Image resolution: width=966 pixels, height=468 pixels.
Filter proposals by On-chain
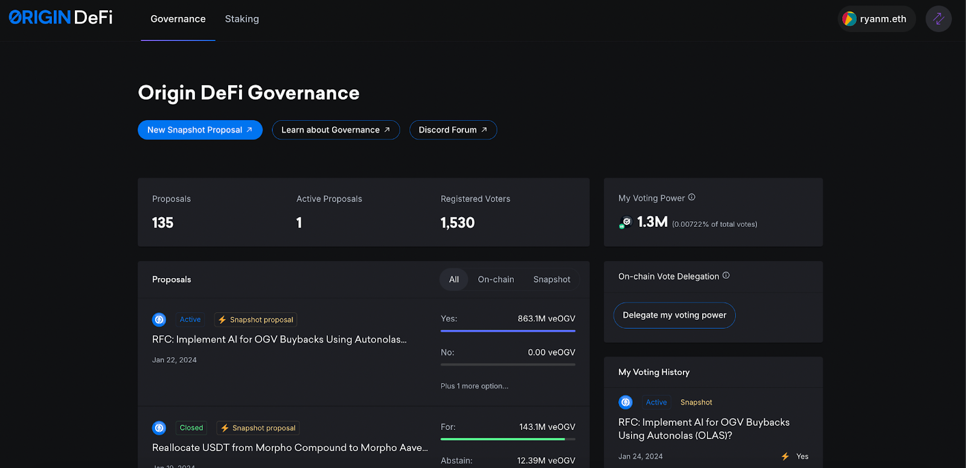click(x=496, y=279)
